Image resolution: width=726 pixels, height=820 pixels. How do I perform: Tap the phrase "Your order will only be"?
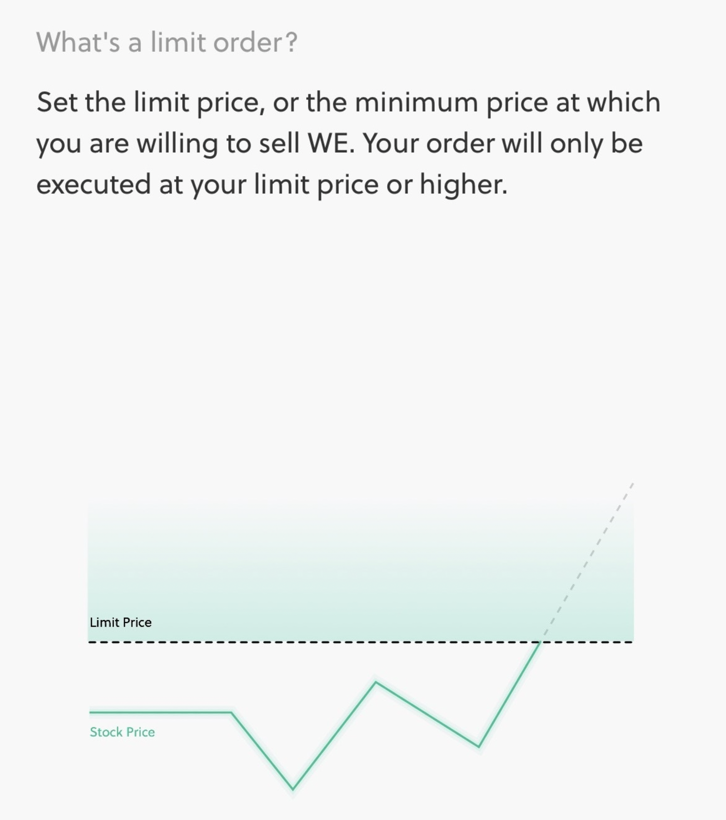tap(502, 143)
